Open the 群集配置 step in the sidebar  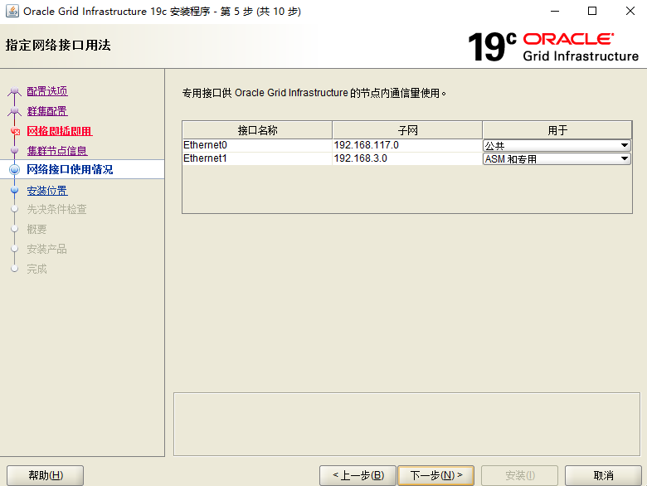(46, 111)
